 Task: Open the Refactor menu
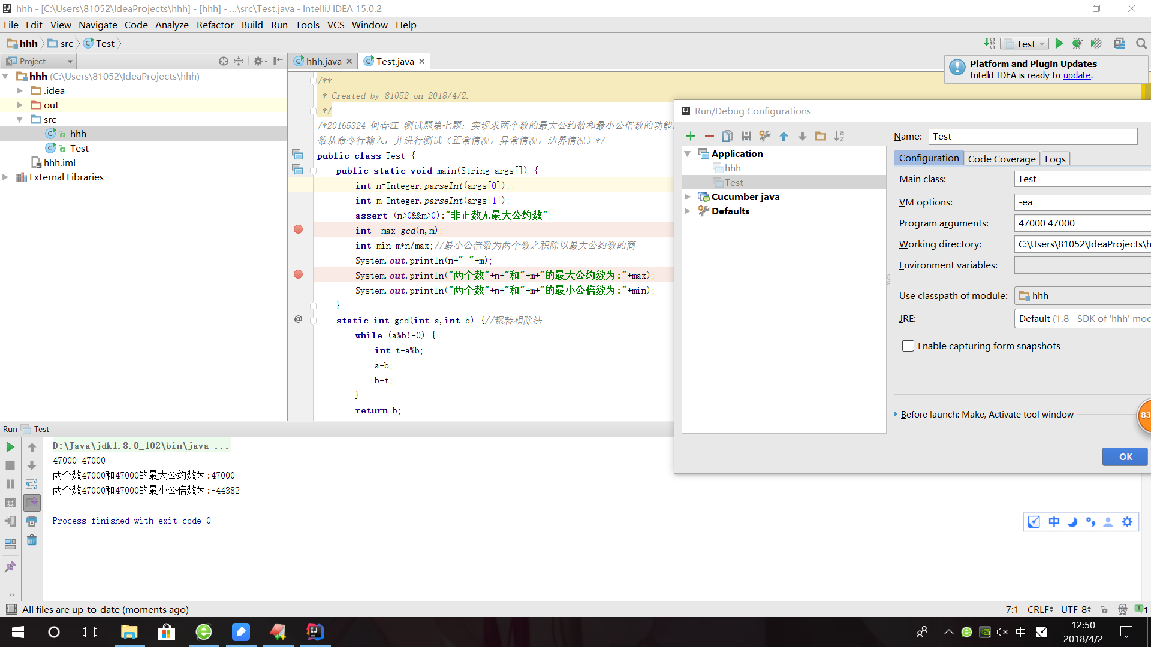tap(215, 25)
